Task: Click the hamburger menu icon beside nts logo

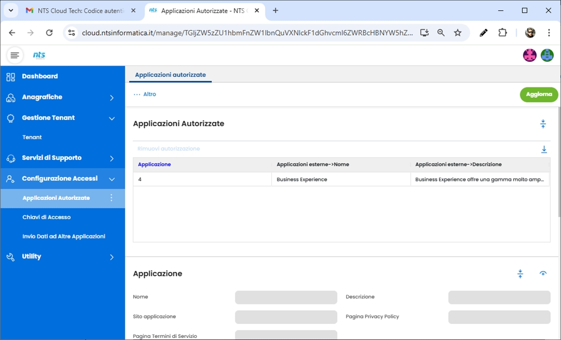Action: (14, 55)
